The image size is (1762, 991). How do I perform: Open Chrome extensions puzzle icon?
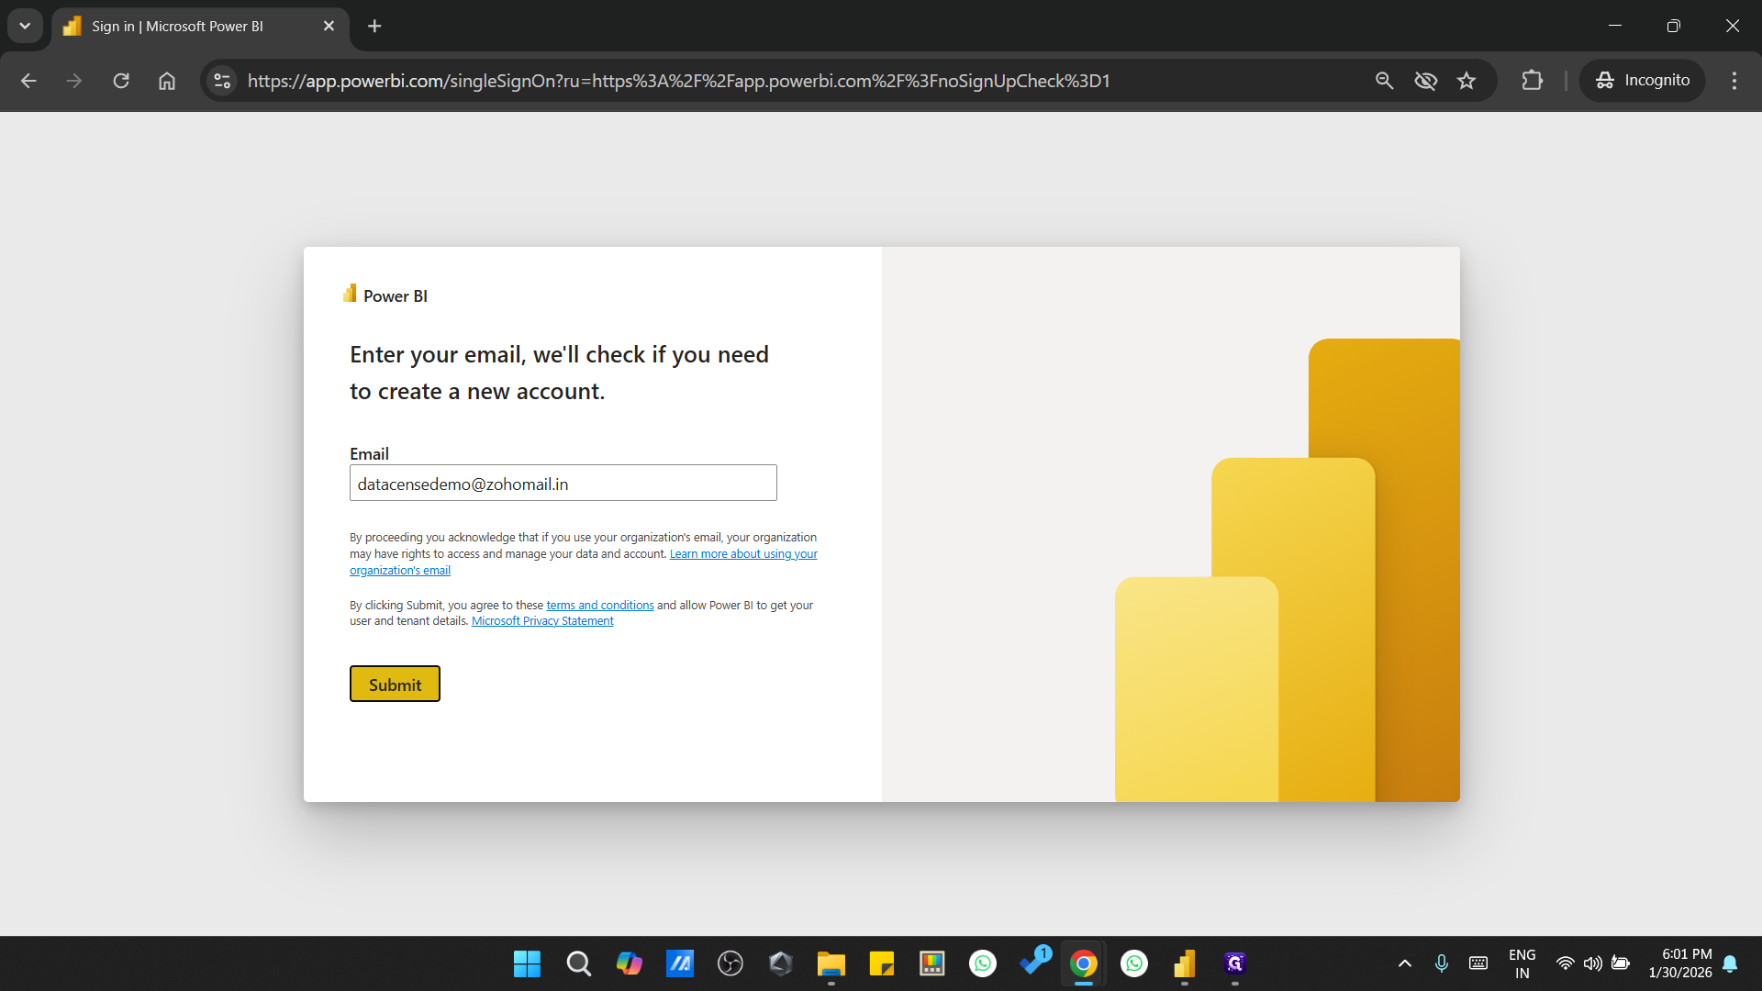tap(1533, 81)
